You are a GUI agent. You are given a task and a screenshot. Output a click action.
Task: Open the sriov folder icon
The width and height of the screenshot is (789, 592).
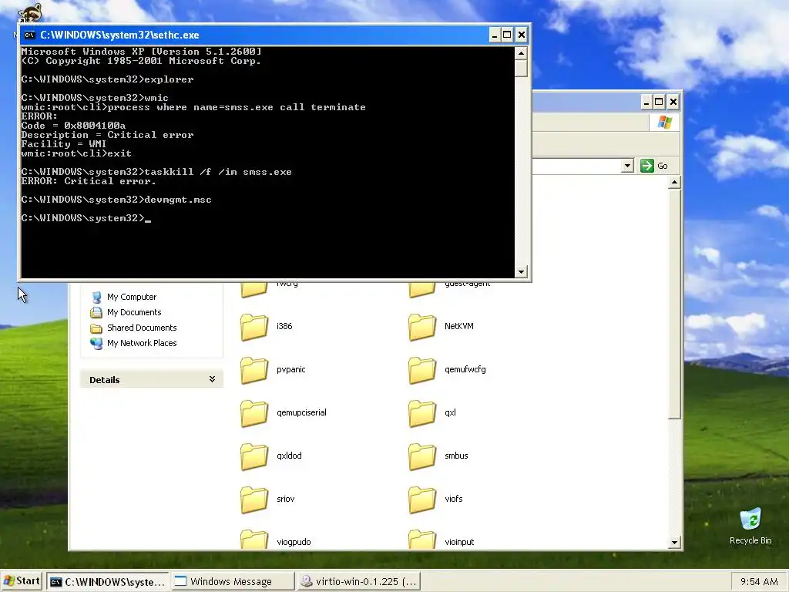[x=254, y=500]
